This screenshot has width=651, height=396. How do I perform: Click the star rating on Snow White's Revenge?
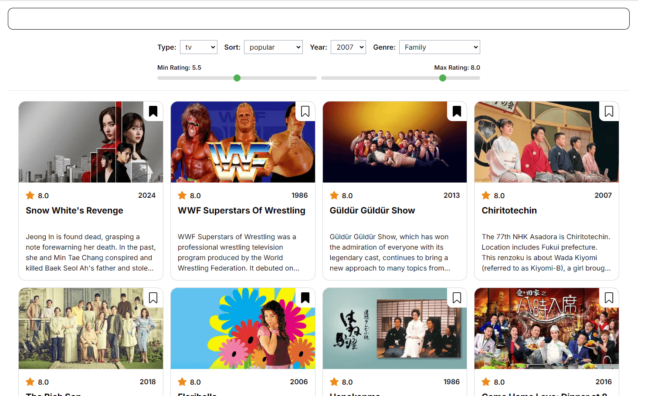tap(37, 196)
